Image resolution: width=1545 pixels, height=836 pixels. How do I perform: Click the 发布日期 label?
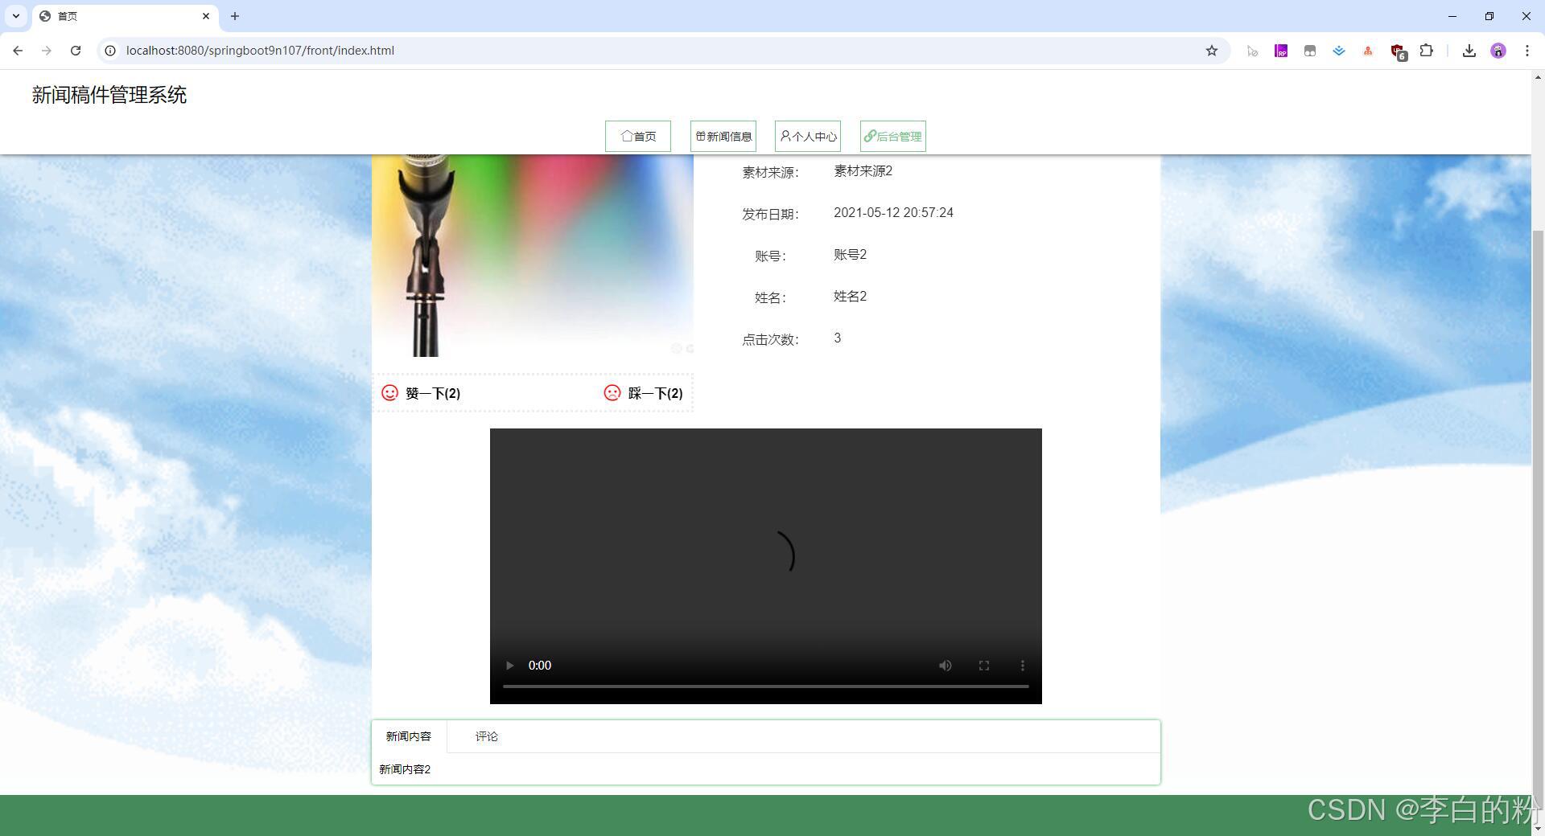(770, 215)
